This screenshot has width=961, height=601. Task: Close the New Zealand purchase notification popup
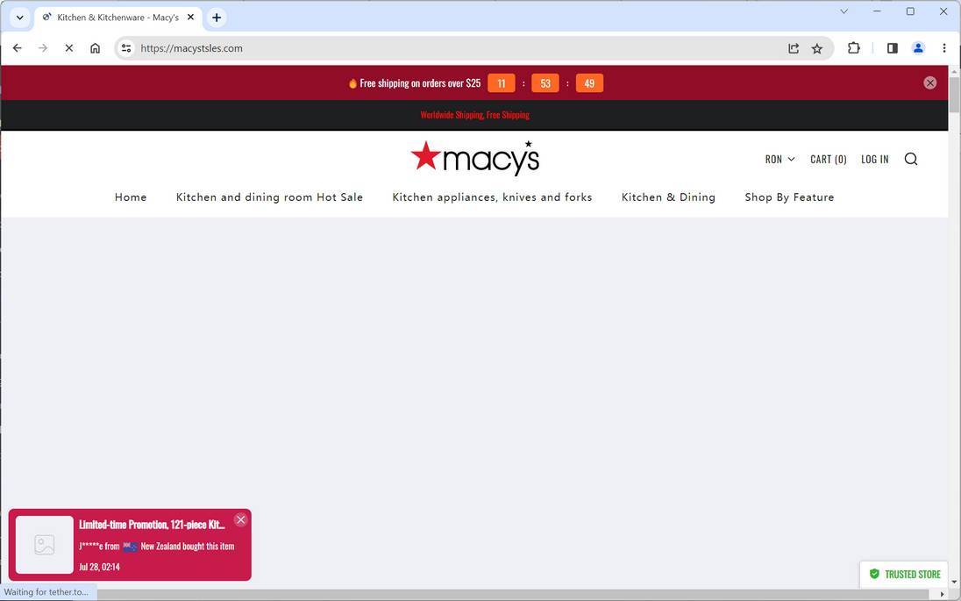click(x=241, y=519)
